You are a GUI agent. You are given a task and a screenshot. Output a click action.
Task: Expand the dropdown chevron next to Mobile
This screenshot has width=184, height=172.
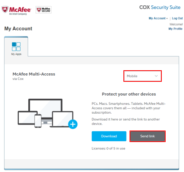click(x=156, y=76)
